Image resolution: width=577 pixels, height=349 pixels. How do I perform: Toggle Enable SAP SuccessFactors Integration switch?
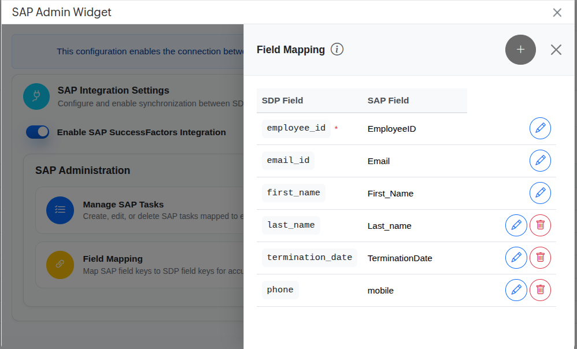click(38, 132)
